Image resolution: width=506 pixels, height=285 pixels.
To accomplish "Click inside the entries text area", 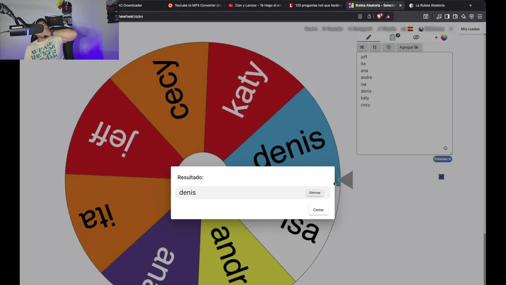I will coord(404,103).
